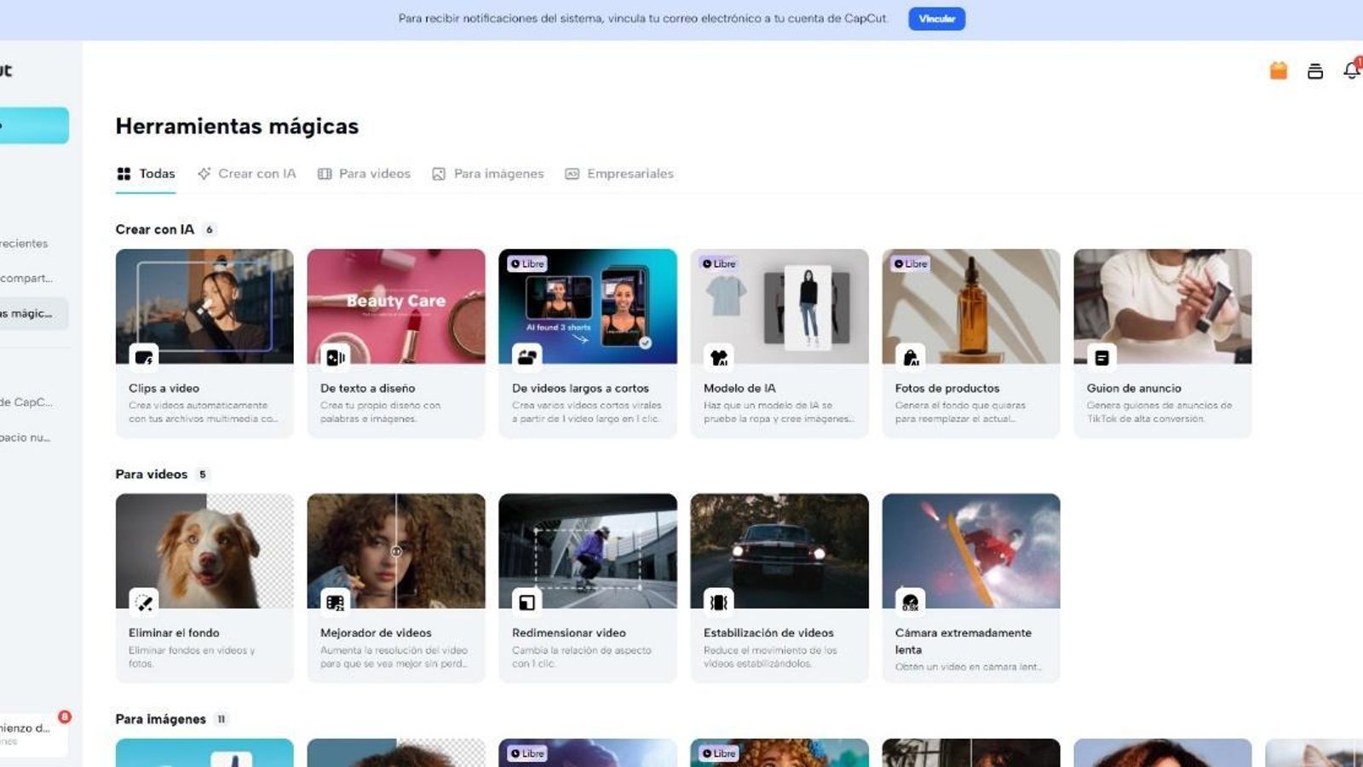Select the magic wand icon on Eliminar el fondo
1363x767 pixels.
(145, 601)
